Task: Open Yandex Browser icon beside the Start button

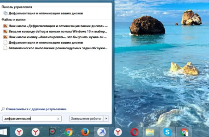Action: tap(19, 132)
